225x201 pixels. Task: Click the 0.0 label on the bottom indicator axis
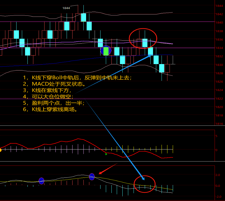[x=218, y=186]
